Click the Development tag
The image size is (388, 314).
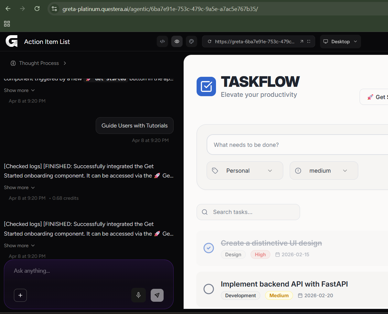tap(241, 295)
